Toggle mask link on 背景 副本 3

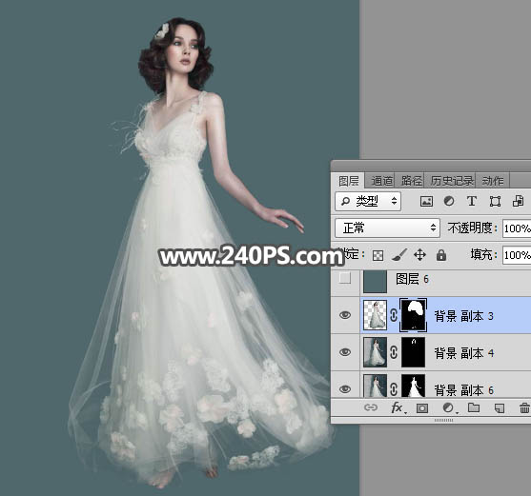click(x=394, y=315)
